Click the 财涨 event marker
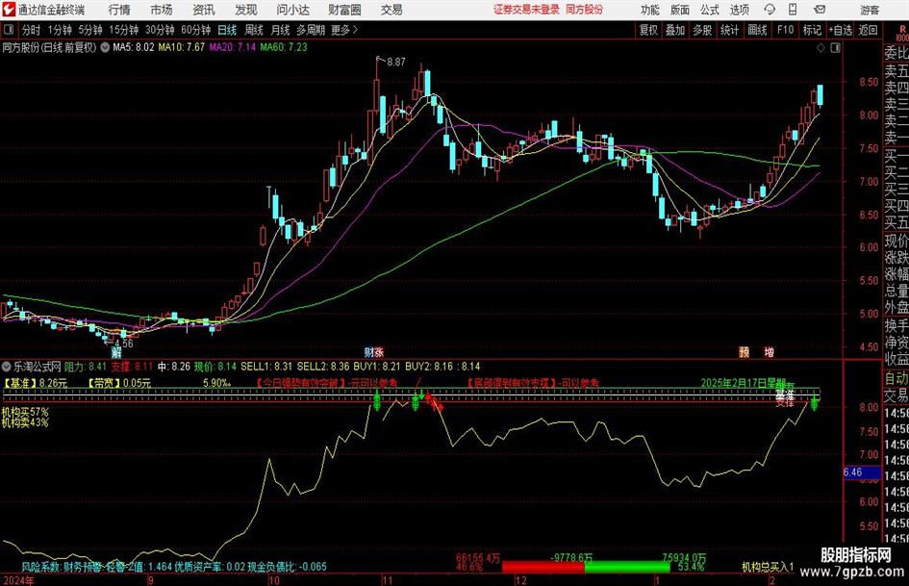The width and height of the screenshot is (909, 586). coord(374,352)
